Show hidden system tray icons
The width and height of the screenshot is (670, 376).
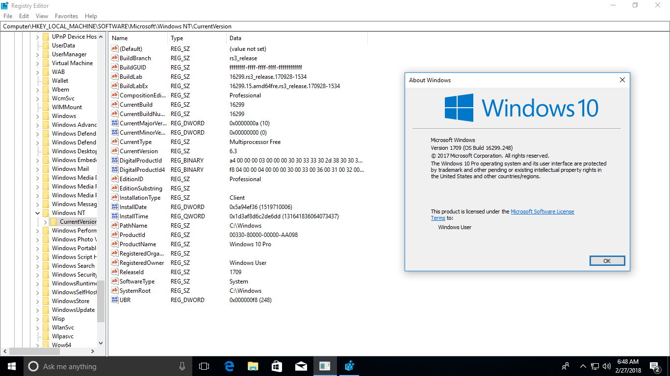pyautogui.click(x=583, y=366)
